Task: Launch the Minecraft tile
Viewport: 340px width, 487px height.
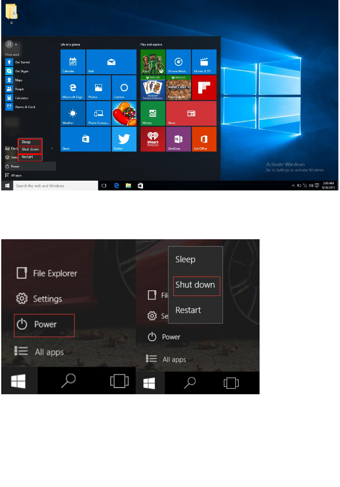Action: pos(178,87)
